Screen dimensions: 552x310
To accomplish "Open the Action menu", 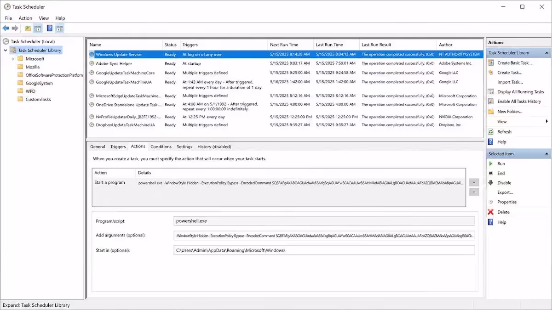I will (25, 18).
